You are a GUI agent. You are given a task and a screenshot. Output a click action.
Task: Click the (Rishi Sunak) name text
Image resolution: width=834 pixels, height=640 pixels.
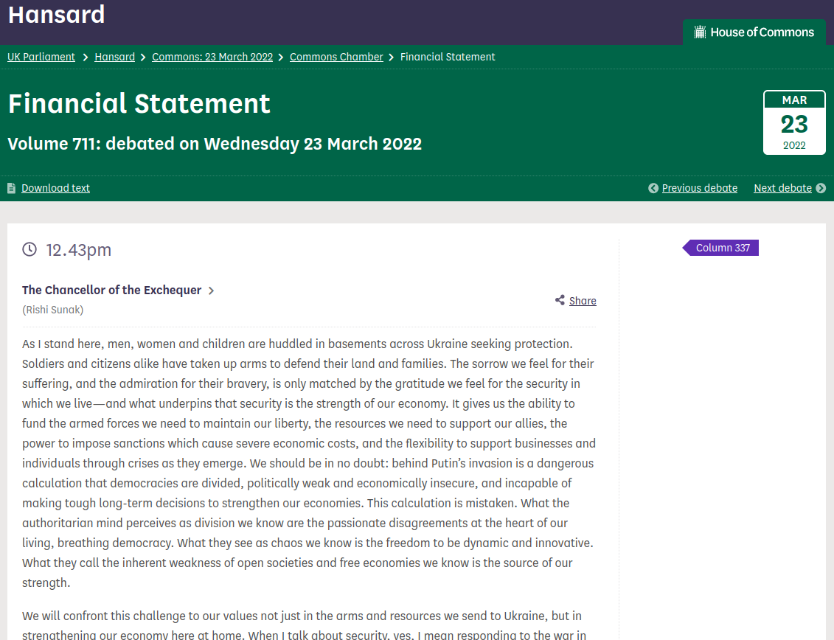point(52,310)
